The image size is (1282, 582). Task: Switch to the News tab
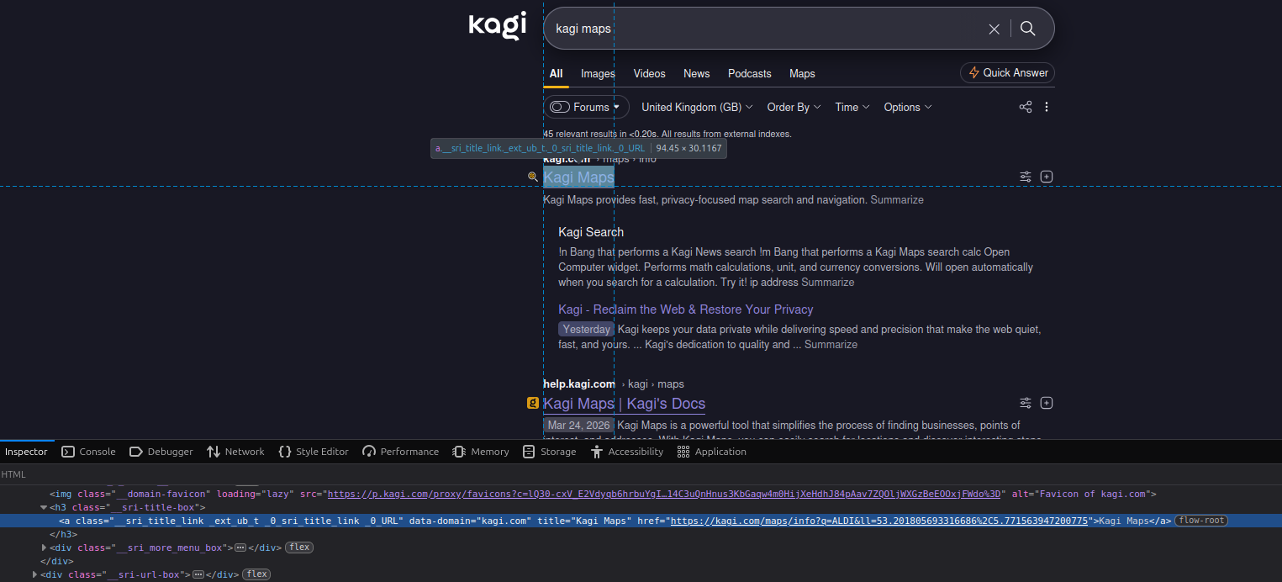pos(696,73)
